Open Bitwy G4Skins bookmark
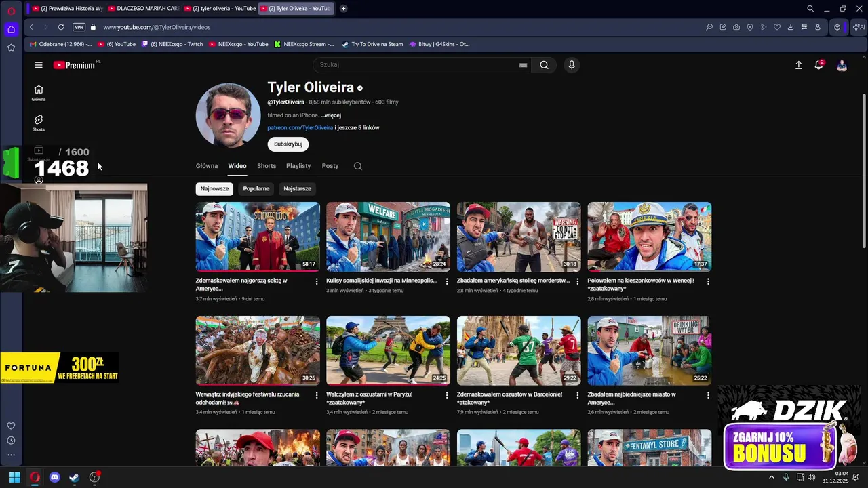The width and height of the screenshot is (868, 488). click(439, 44)
